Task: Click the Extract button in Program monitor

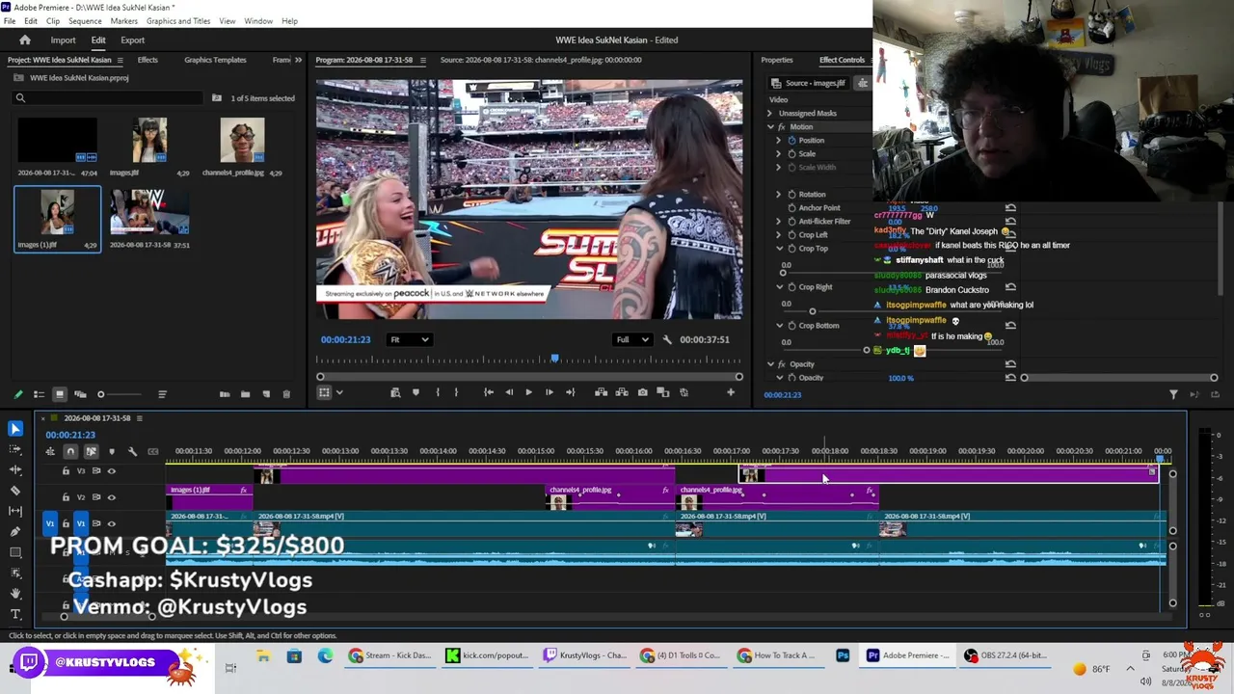Action: pos(622,392)
